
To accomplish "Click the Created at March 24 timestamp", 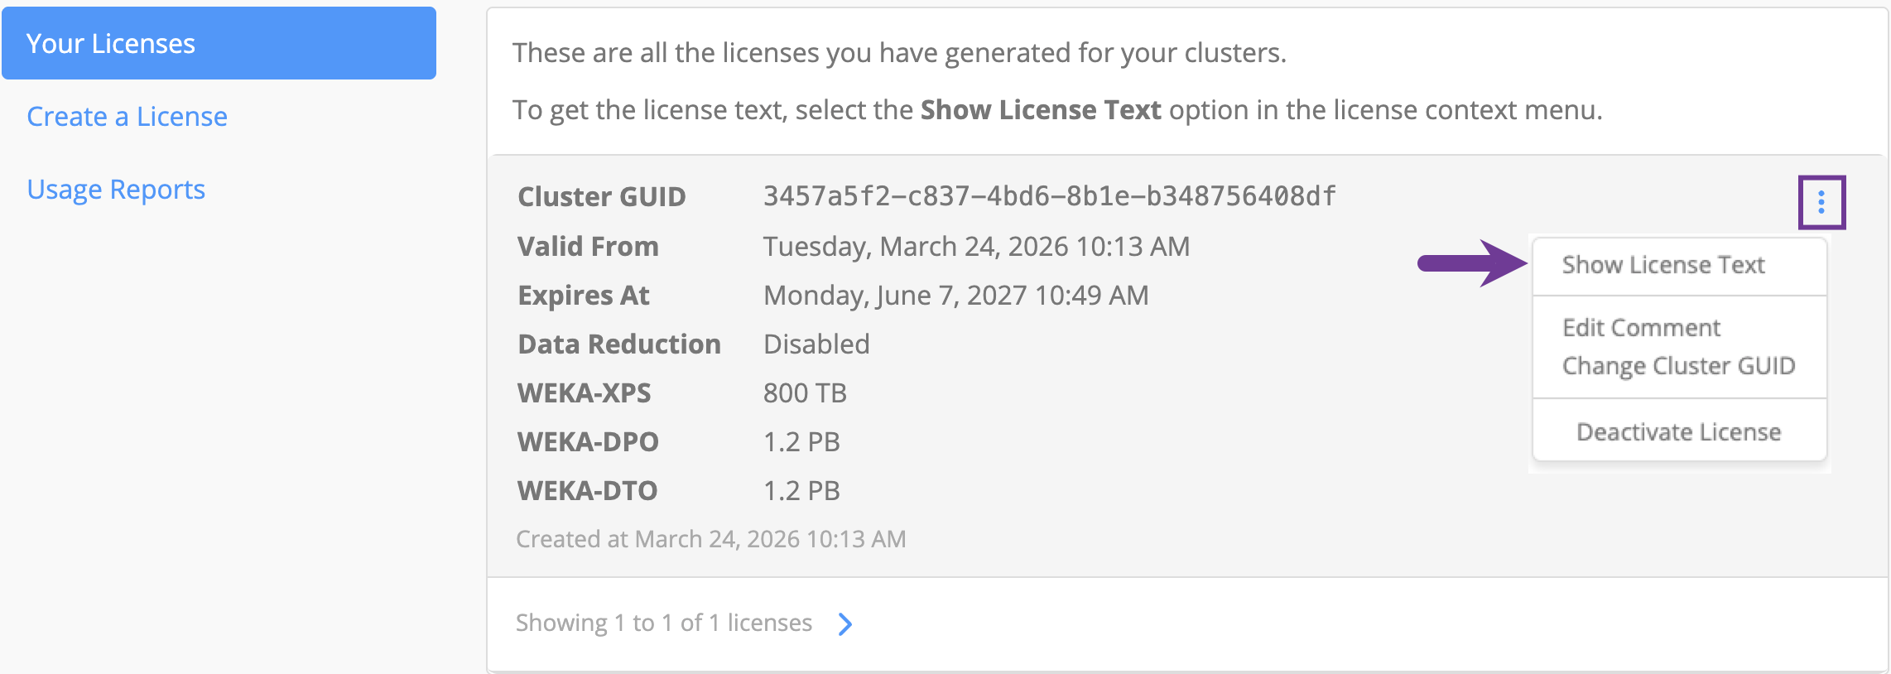I will click(711, 538).
